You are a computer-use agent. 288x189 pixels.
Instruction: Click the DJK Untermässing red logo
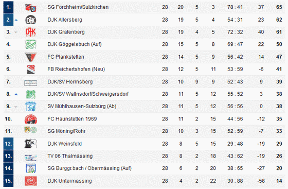[x=31, y=181]
